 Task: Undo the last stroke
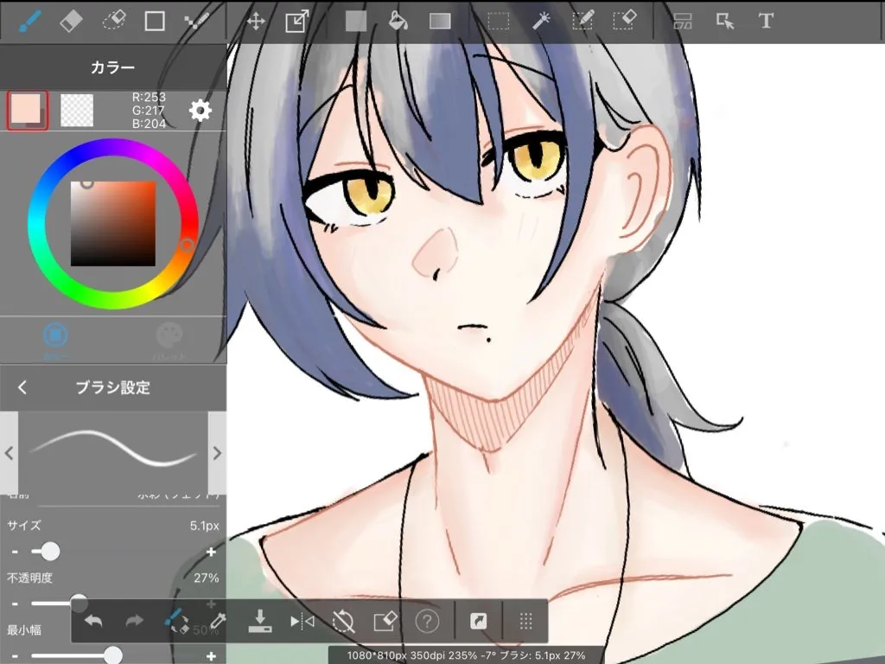point(93,622)
